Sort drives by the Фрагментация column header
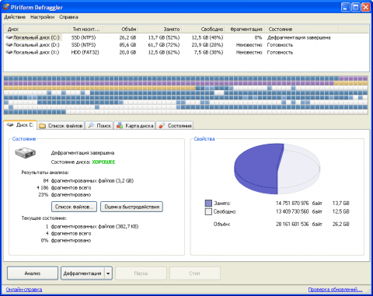Screen dimensions: 373x296 point(246,30)
